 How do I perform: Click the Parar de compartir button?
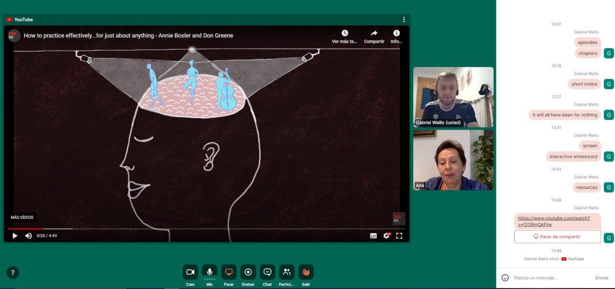coord(557,237)
